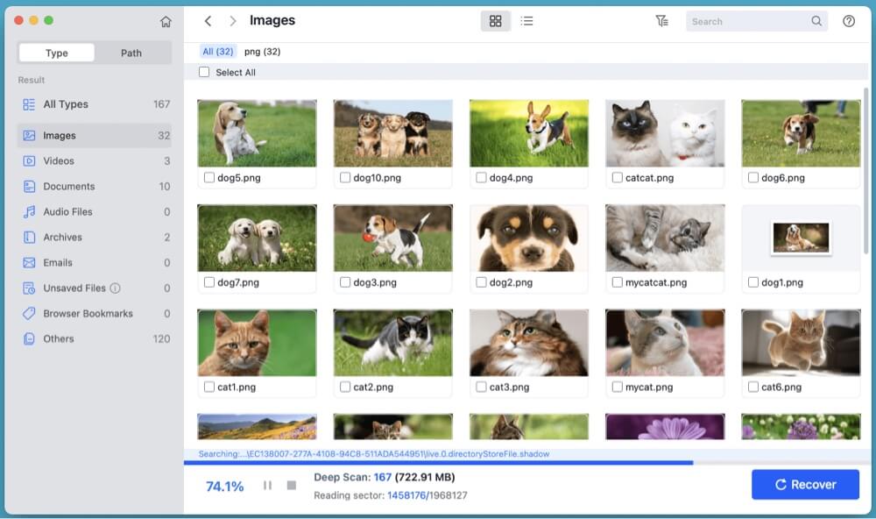Filter by png (32) tab
Image resolution: width=876 pixels, height=519 pixels.
(x=262, y=52)
